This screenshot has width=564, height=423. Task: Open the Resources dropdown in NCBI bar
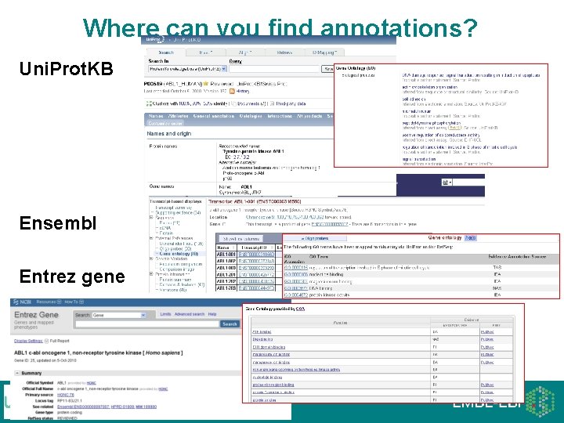[49, 302]
